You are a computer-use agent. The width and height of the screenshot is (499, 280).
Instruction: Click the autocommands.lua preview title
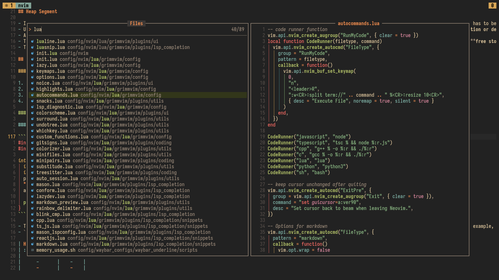[x=358, y=23]
